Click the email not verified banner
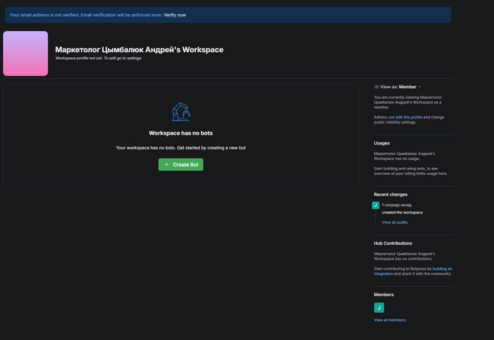The height and width of the screenshot is (340, 494). pos(85,15)
